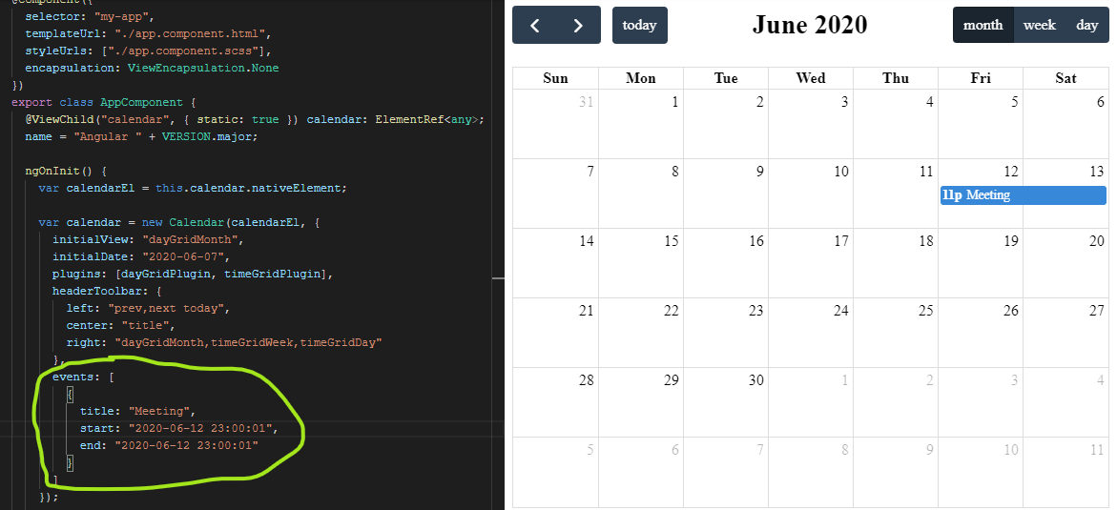The width and height of the screenshot is (1117, 510).
Task: Click the plugins: [dayGridPlugin, timeGridPlugin] line
Action: coord(193,275)
